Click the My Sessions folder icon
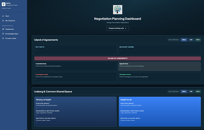Image resolution: width=204 pixels, height=130 pixels. coord(3,21)
